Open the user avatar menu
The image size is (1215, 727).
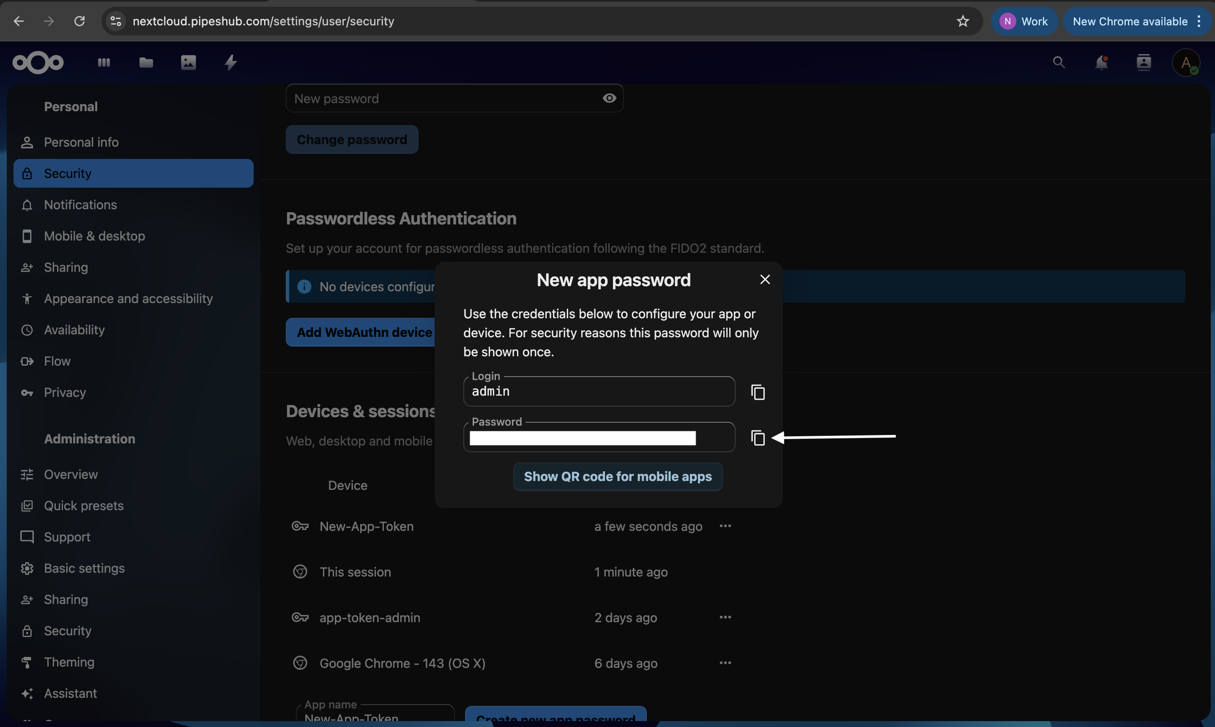(1186, 62)
